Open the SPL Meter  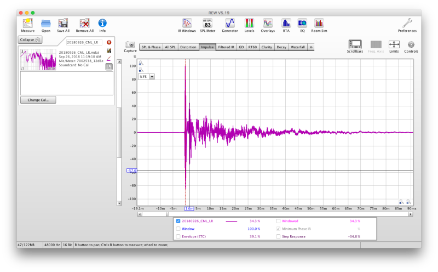[208, 25]
